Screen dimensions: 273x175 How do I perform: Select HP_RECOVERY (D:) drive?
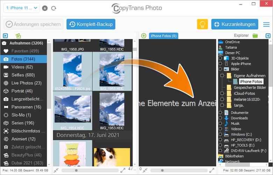click(246, 140)
